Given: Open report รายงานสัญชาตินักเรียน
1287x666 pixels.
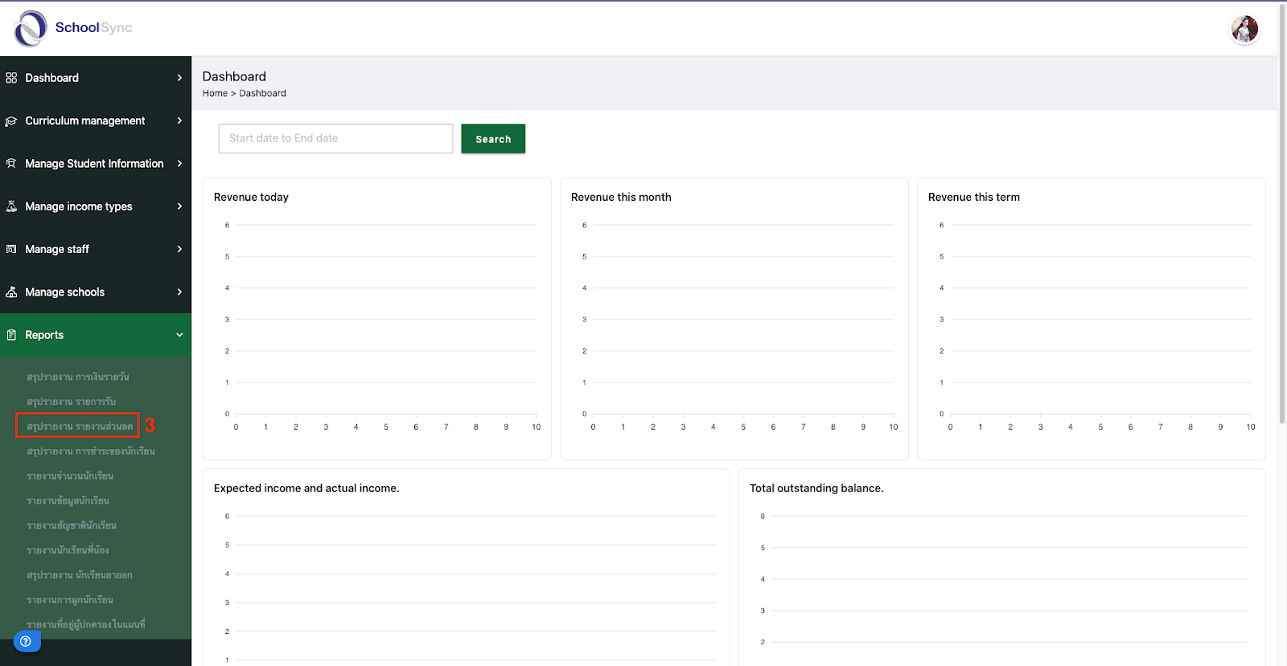Looking at the screenshot, I should coord(72,525).
